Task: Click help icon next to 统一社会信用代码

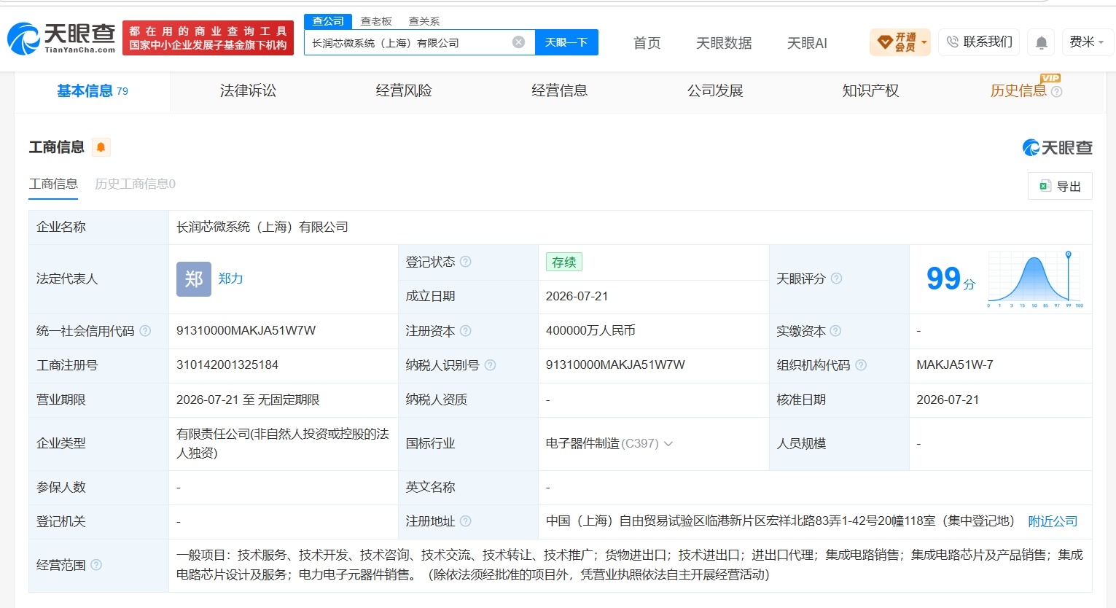Action: point(145,331)
